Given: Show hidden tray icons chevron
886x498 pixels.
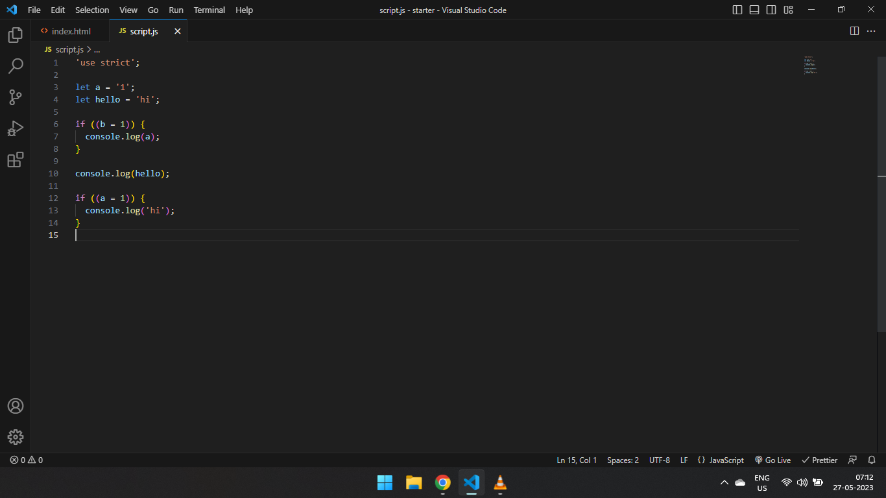Looking at the screenshot, I should point(724,482).
